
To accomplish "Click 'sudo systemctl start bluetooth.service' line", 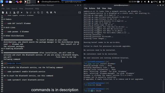I will pyautogui.click(x=26, y=80).
